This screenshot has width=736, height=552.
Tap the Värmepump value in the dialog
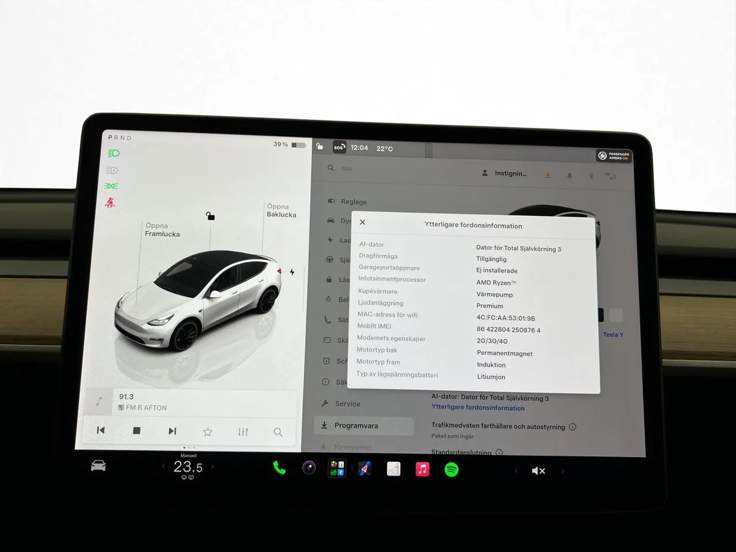point(494,294)
